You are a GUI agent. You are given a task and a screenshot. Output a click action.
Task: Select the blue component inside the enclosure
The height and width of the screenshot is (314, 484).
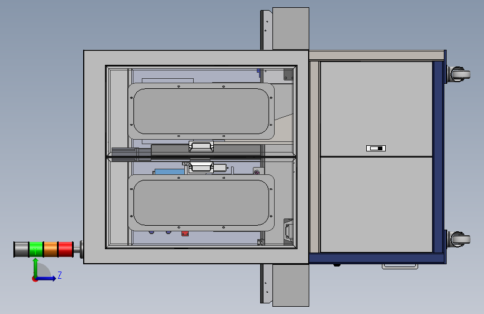coord(169,172)
